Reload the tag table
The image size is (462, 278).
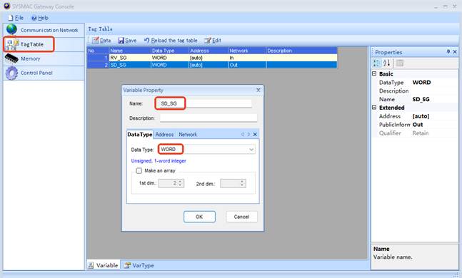tap(171, 41)
